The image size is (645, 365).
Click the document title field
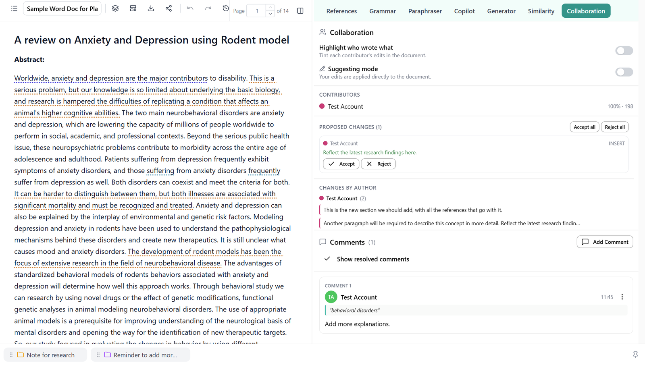(62, 8)
